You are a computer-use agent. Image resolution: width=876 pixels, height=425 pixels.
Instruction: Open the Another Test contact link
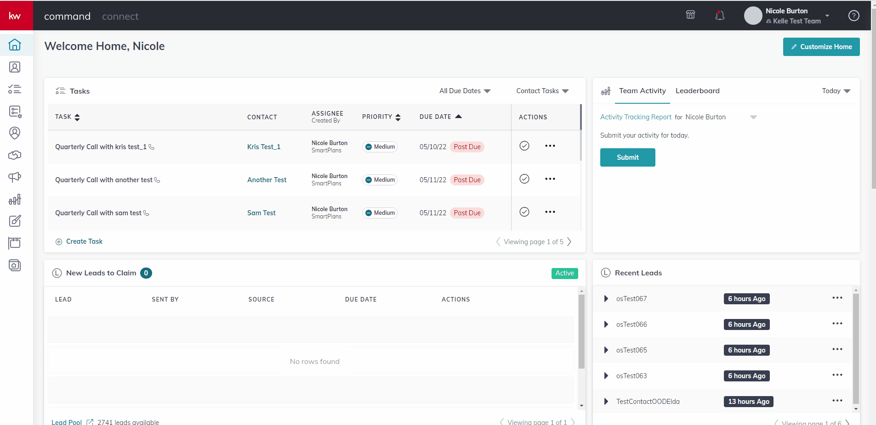[267, 180]
